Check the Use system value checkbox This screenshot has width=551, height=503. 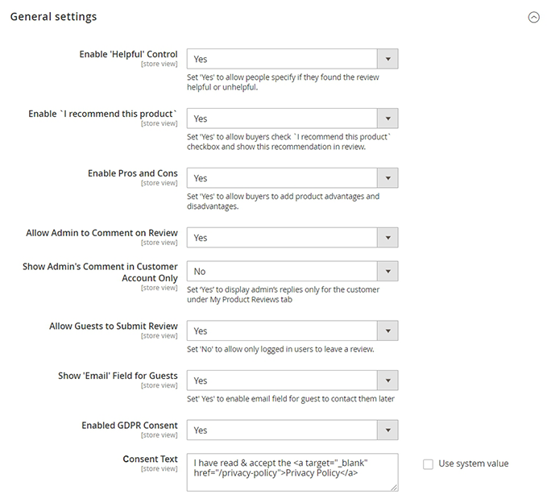[429, 464]
